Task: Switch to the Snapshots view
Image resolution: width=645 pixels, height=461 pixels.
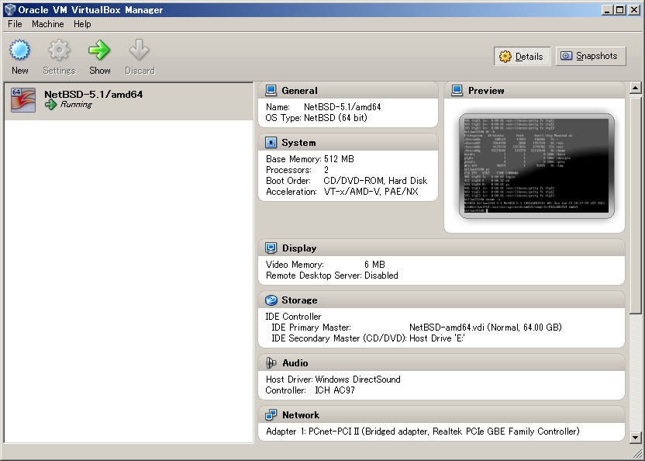Action: tap(590, 56)
